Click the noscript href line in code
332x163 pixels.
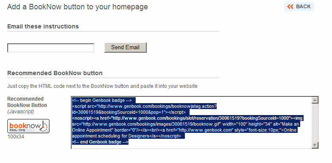[187, 118]
